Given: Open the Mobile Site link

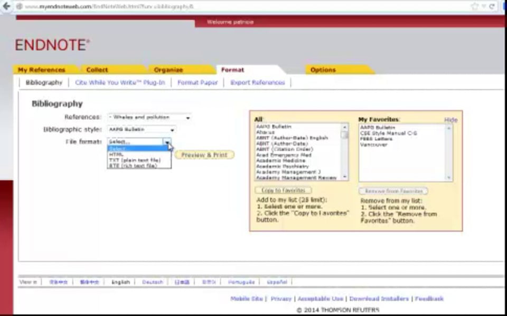Looking at the screenshot, I should tap(247, 299).
